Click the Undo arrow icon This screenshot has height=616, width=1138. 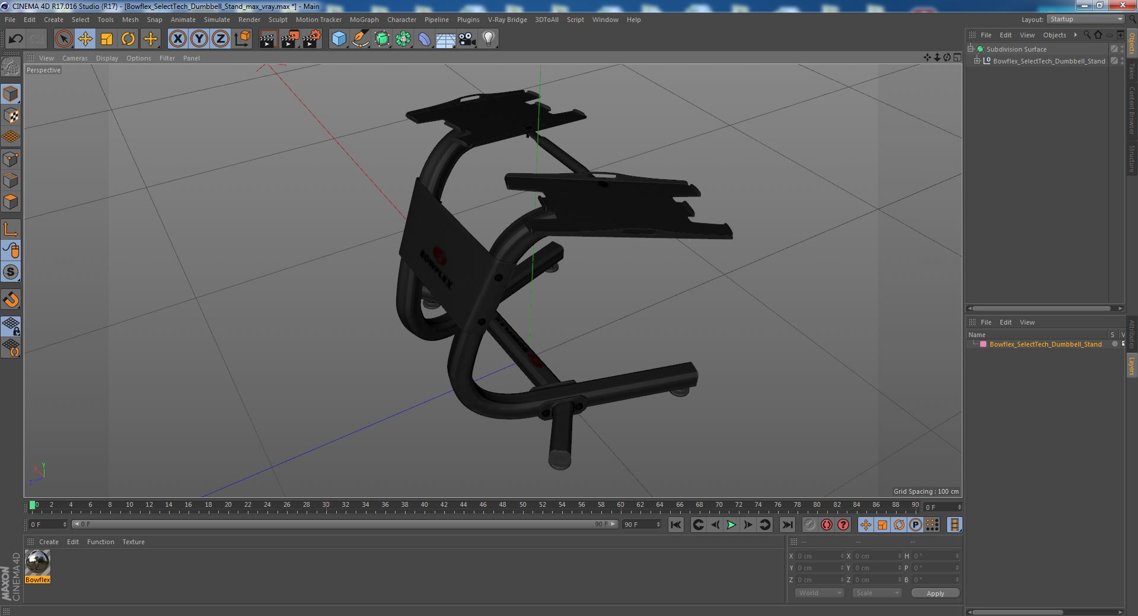coord(15,39)
